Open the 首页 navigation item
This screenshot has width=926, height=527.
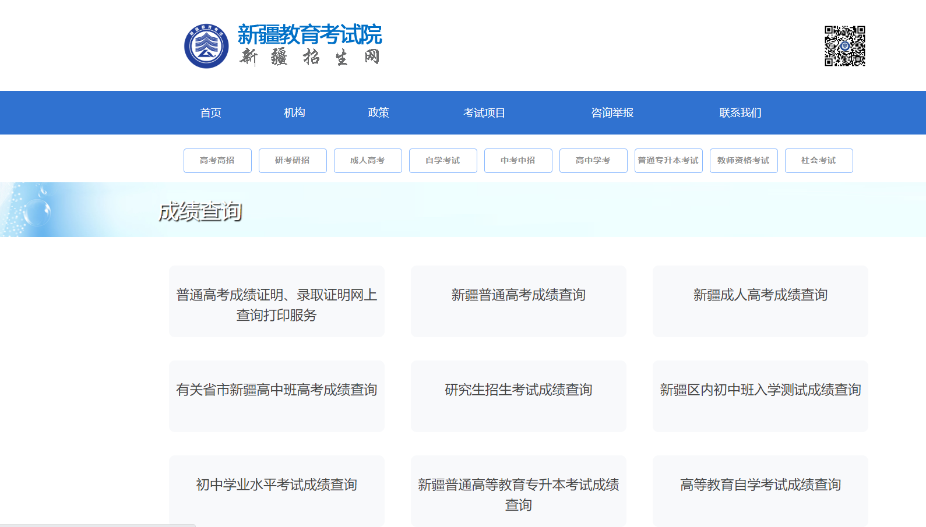210,113
